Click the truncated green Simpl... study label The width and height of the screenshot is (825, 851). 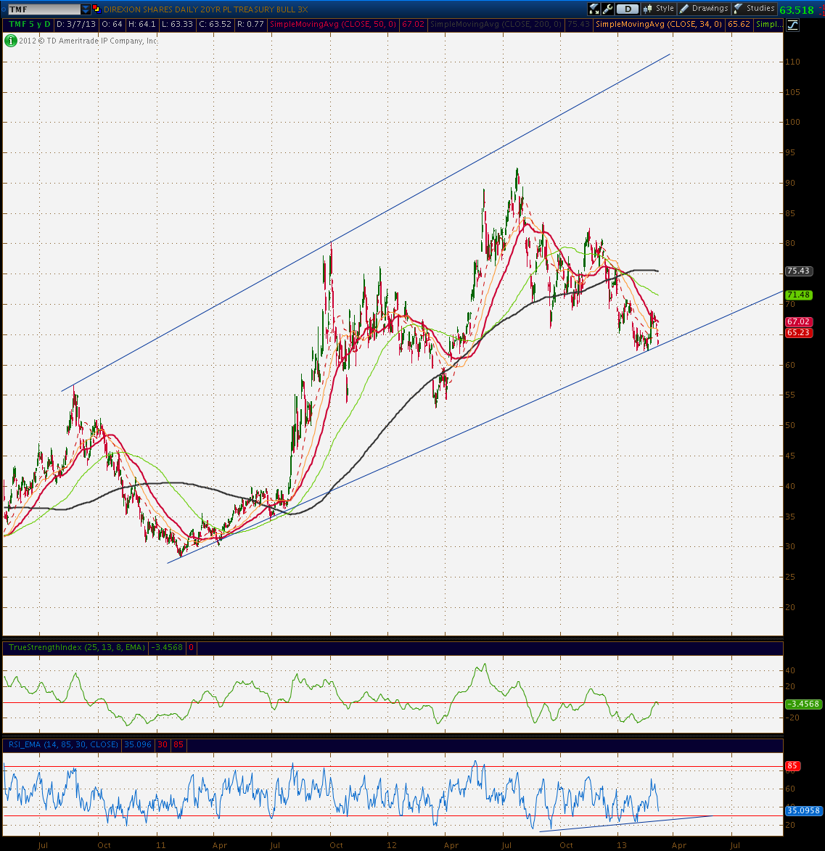pos(769,25)
